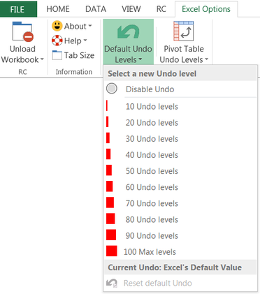260x294 pixels.
Task: Click the red bar icon beside 90 Undo levels
Action: tap(111, 235)
